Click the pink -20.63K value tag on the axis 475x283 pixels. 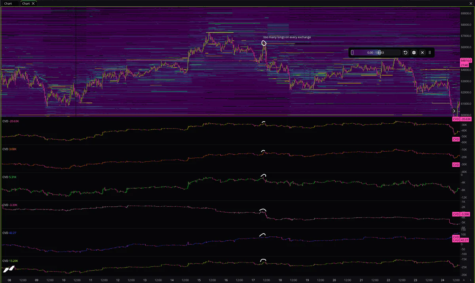coord(465,119)
